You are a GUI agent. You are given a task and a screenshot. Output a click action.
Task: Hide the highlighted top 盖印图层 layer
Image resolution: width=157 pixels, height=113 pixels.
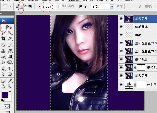point(121,18)
